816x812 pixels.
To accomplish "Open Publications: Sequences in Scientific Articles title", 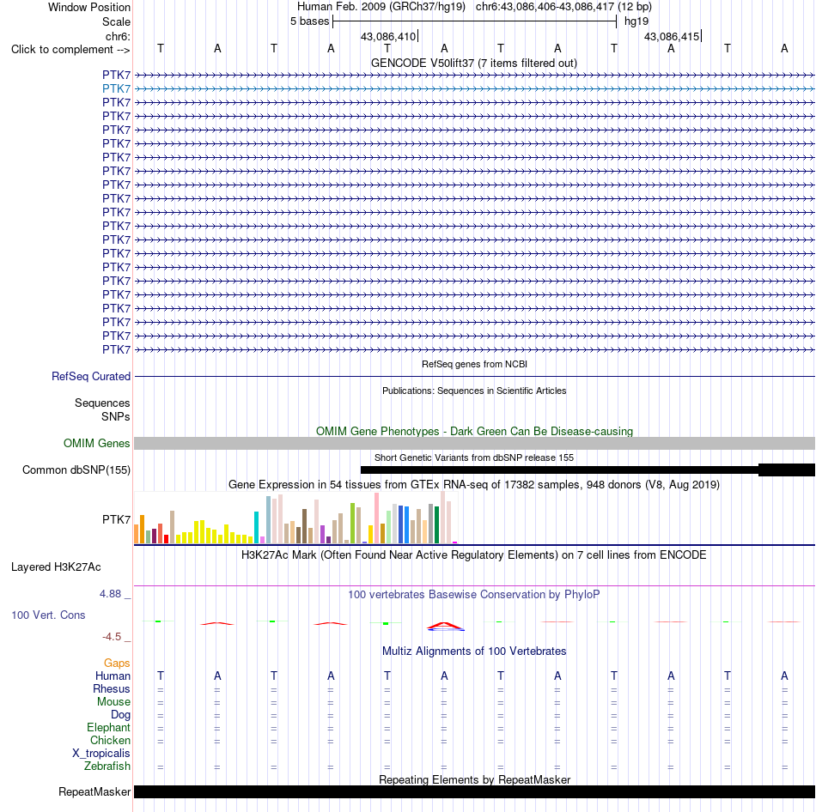I will [x=474, y=391].
